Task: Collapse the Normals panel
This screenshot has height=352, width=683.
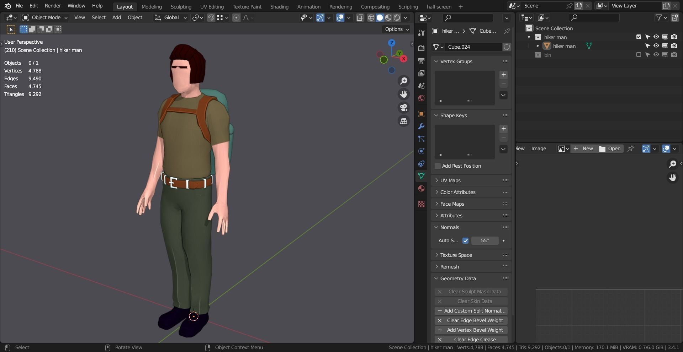Action: (471, 227)
